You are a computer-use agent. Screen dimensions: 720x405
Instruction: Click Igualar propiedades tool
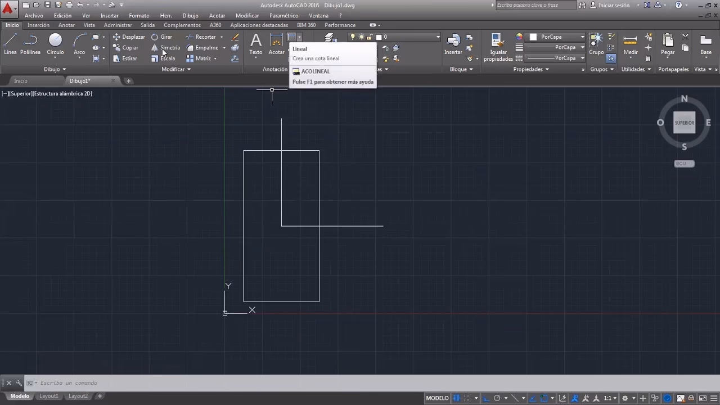[x=498, y=47]
